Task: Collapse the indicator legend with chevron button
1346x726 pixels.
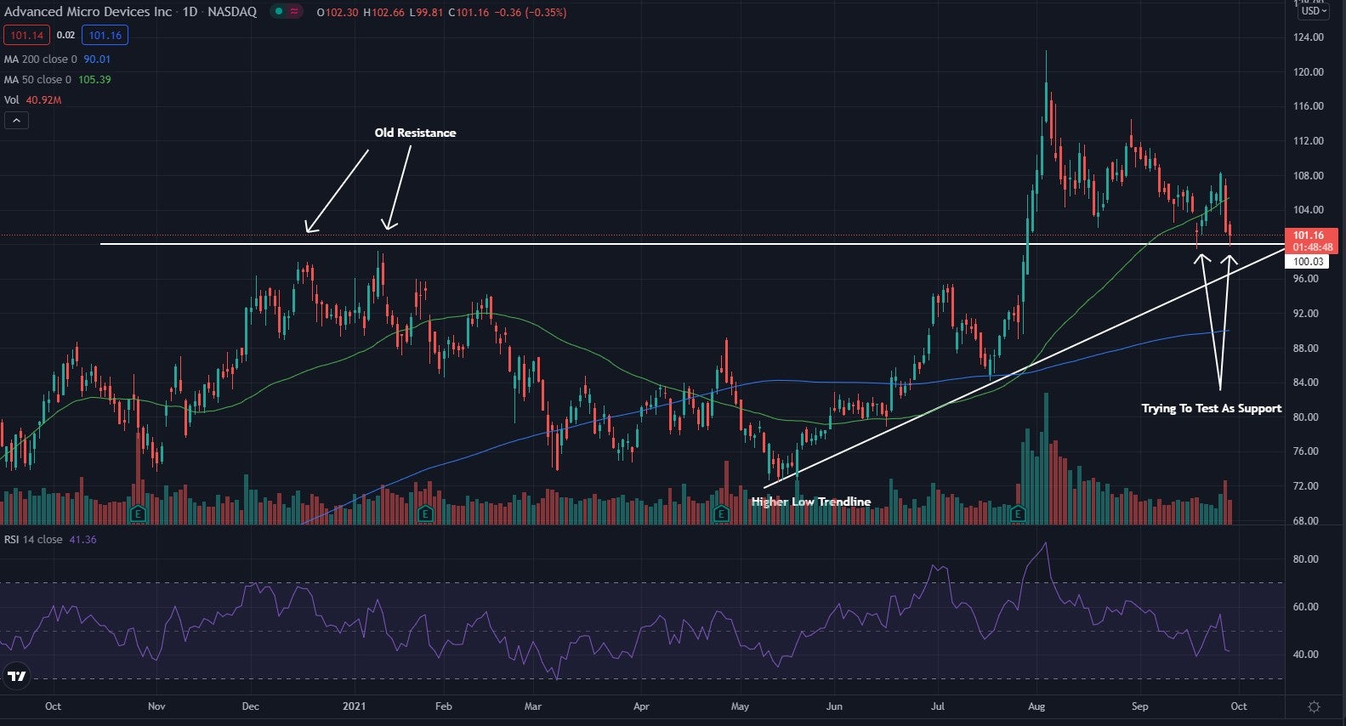Action: (x=16, y=121)
